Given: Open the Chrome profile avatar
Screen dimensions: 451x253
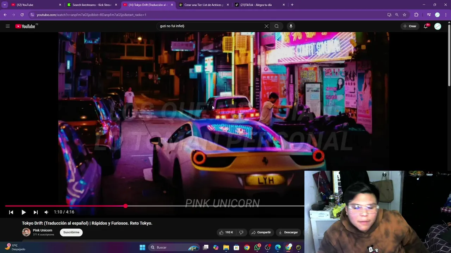Looking at the screenshot, I should coord(437,15).
